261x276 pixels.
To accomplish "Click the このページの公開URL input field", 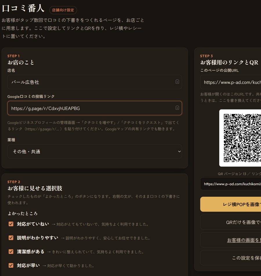I will coord(231,82).
